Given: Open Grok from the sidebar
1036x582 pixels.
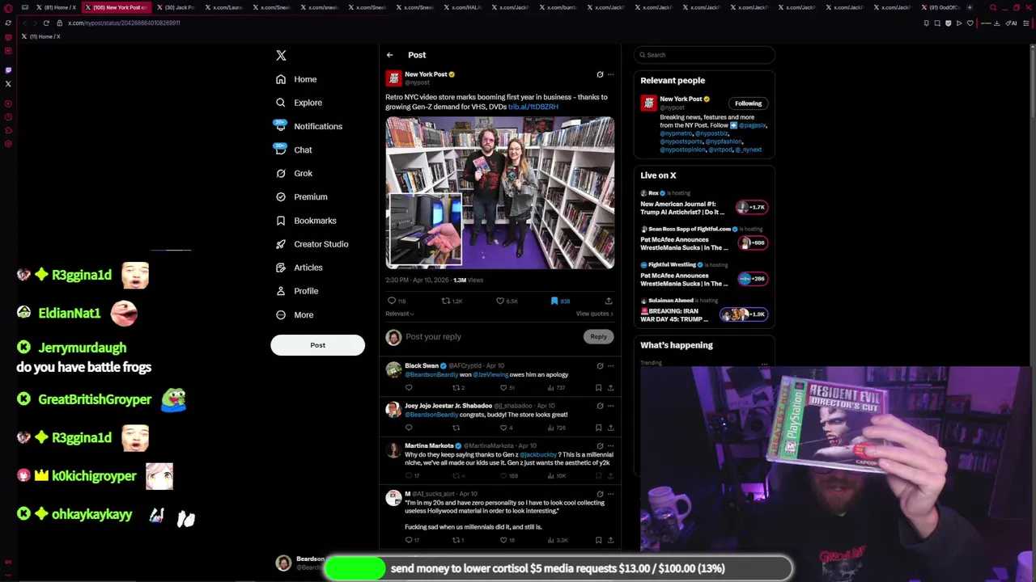Looking at the screenshot, I should coord(294,173).
